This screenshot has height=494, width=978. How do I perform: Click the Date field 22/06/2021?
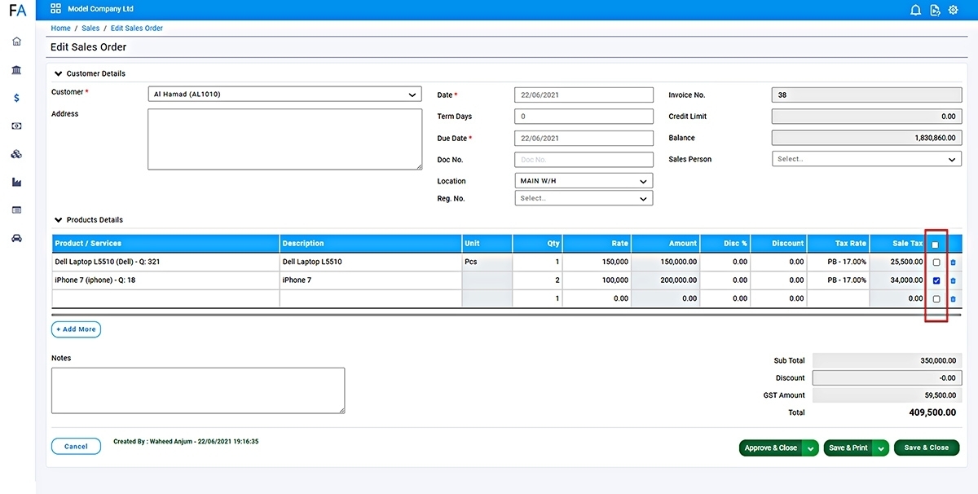click(584, 95)
